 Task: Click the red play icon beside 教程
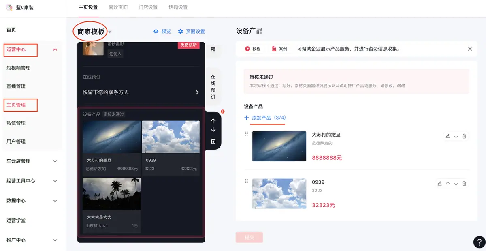[247, 49]
